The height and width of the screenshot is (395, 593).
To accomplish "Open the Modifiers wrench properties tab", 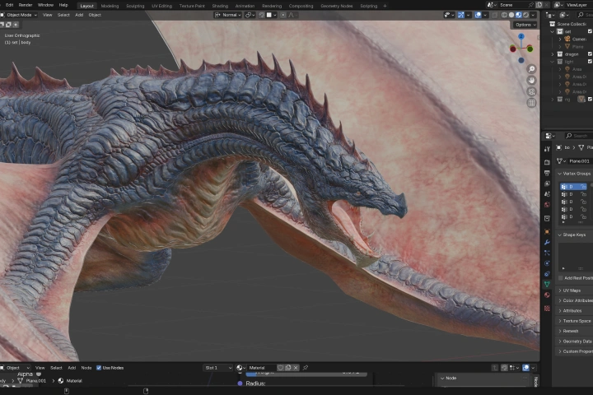I will pos(547,242).
